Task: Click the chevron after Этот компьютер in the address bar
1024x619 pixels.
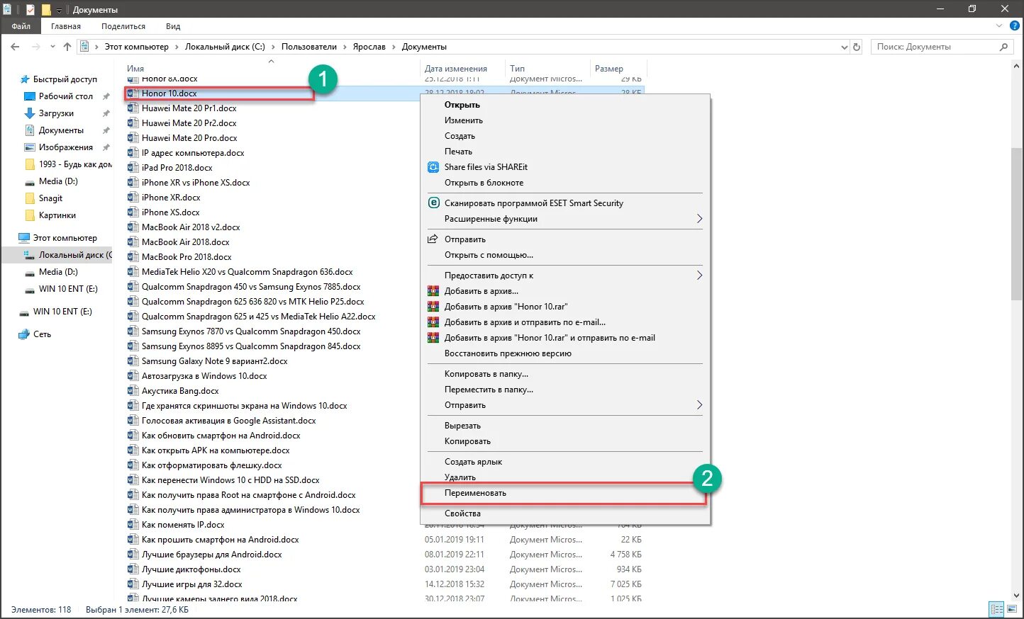Action: tap(177, 47)
